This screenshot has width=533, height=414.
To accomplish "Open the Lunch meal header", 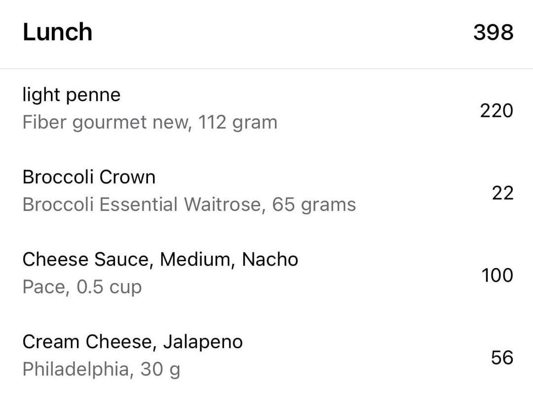I will point(266,33).
